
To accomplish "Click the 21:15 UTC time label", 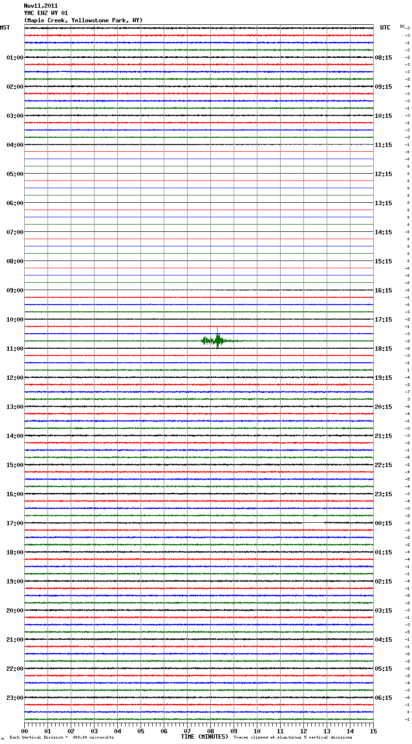I will tap(383, 436).
